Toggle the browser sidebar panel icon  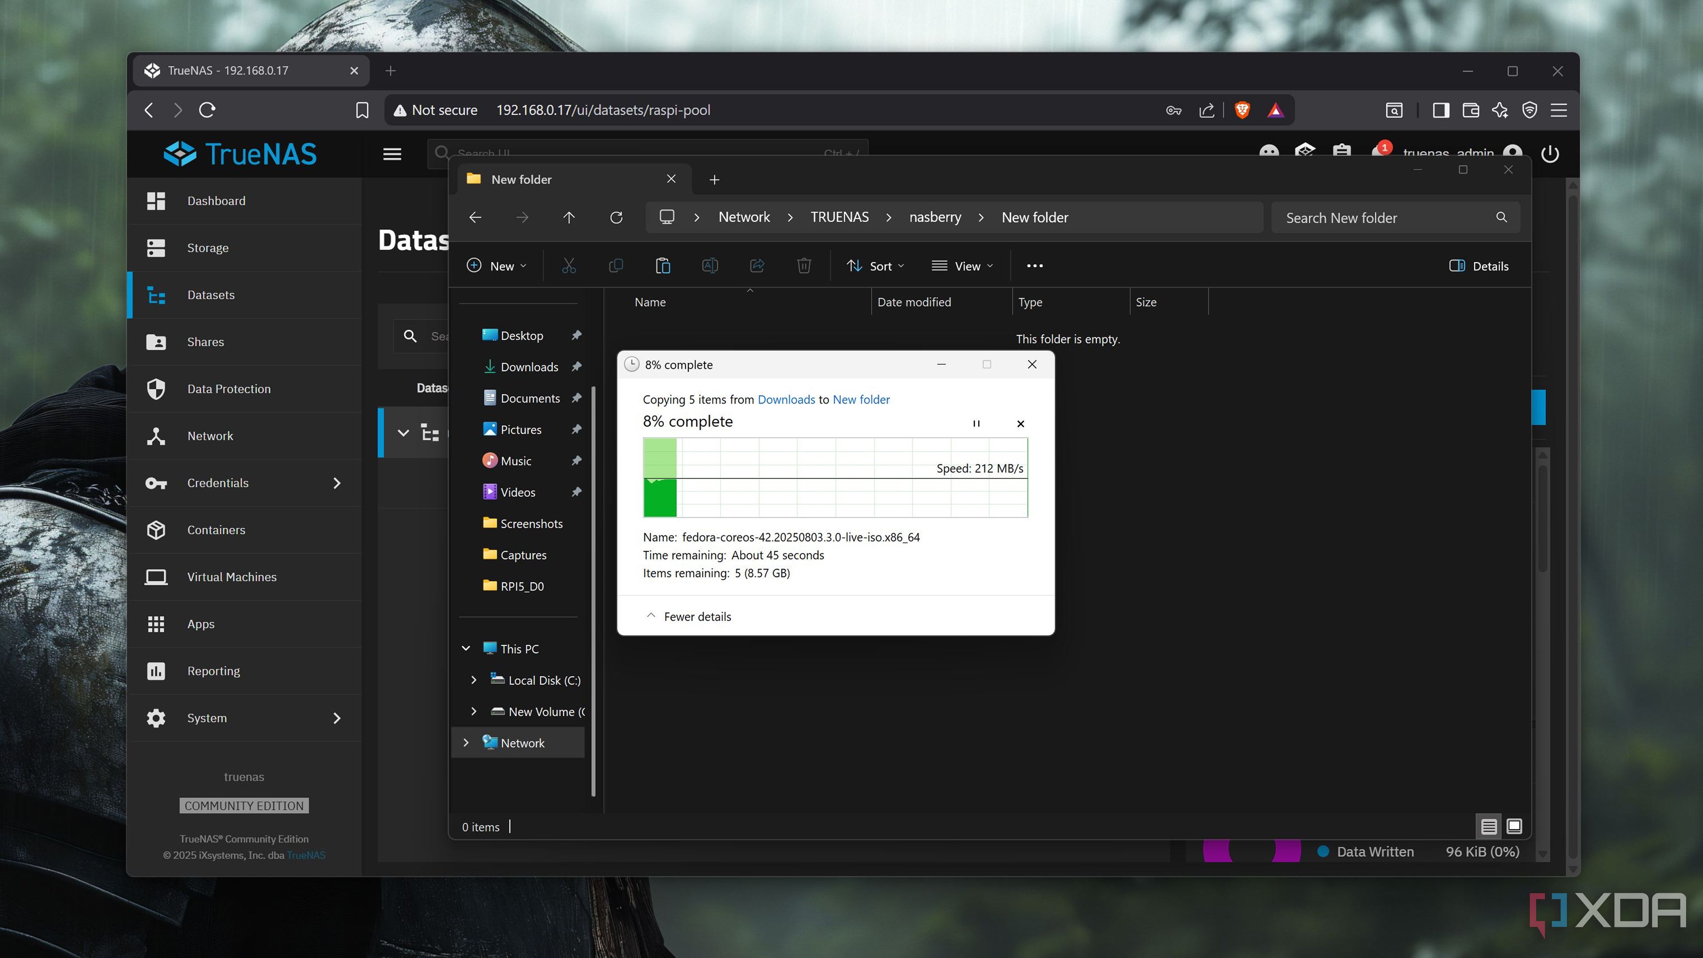pyautogui.click(x=1441, y=110)
